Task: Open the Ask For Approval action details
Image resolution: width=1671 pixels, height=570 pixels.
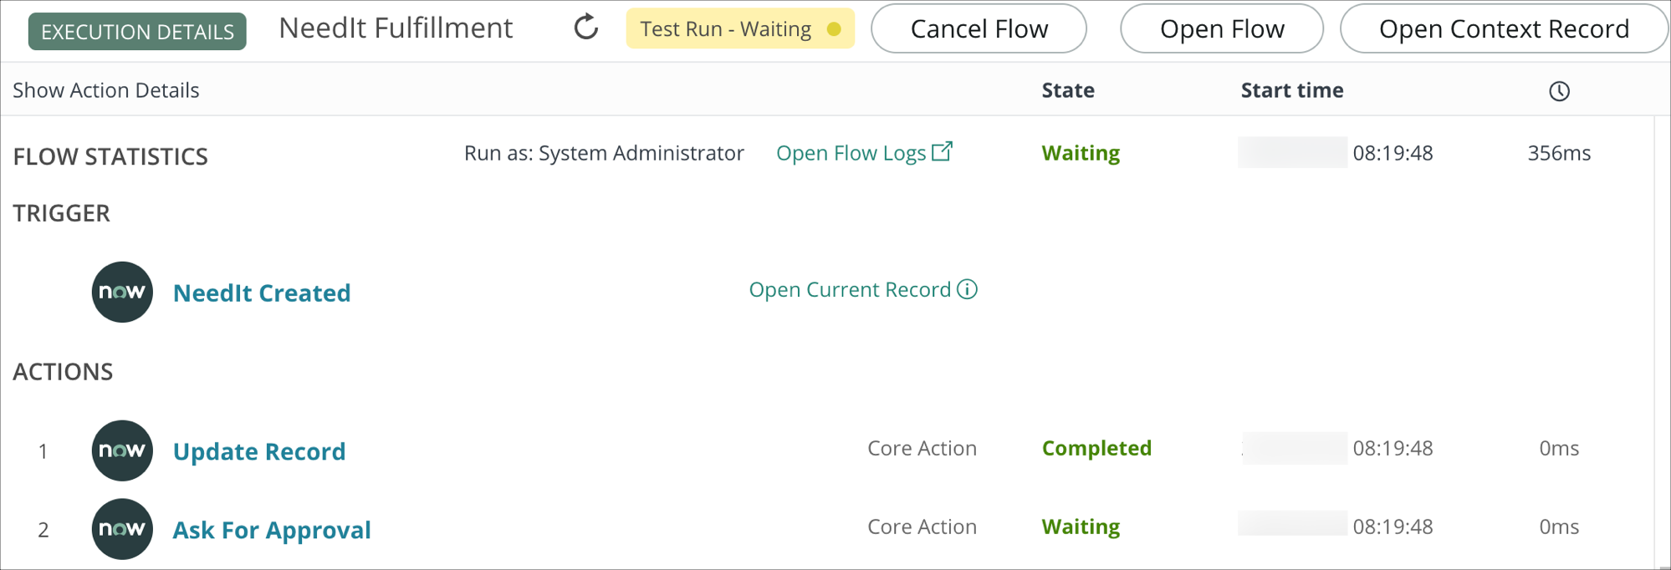Action: point(272,528)
